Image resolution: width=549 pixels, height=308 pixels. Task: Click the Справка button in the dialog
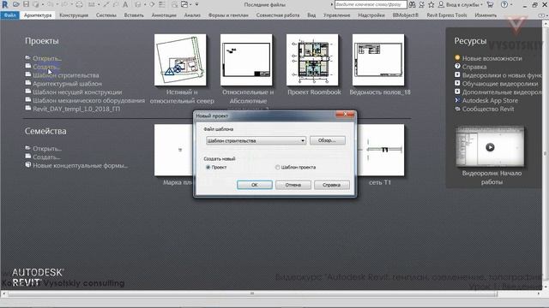click(332, 185)
